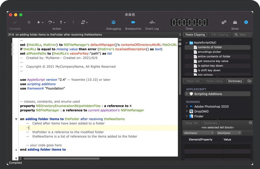Image resolution: width=260 pixels, height=169 pixels.
Task: Open the Event Log waveform icon
Action: tap(152, 22)
